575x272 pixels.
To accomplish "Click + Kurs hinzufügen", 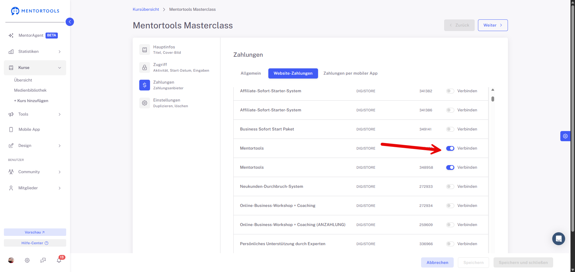I will (31, 101).
